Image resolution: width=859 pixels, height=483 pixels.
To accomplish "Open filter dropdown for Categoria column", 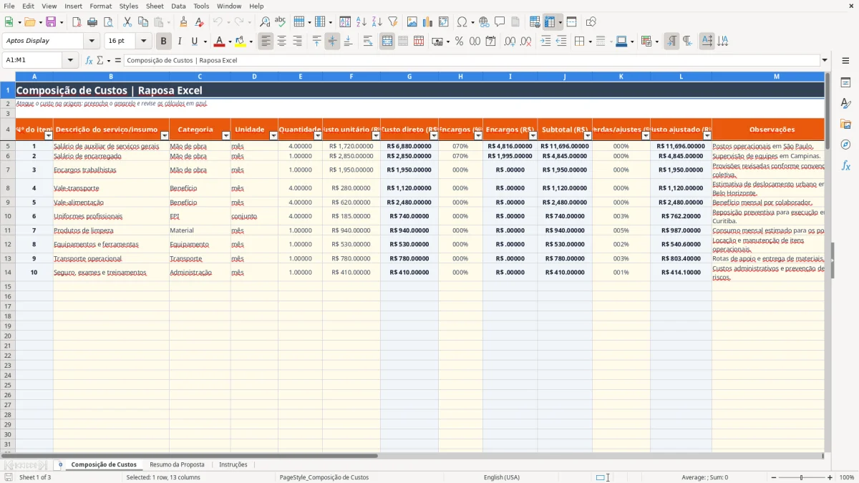I will (x=226, y=136).
